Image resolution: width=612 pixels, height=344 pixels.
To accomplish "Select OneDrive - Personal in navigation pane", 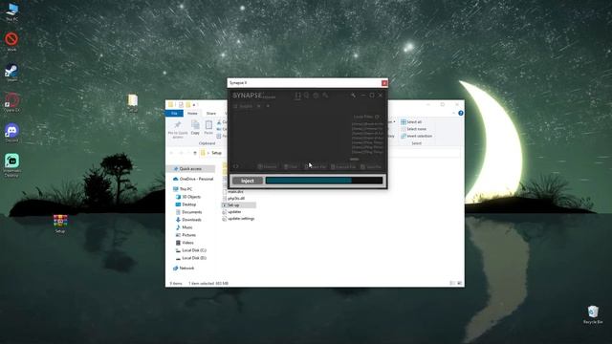I will pos(193,179).
